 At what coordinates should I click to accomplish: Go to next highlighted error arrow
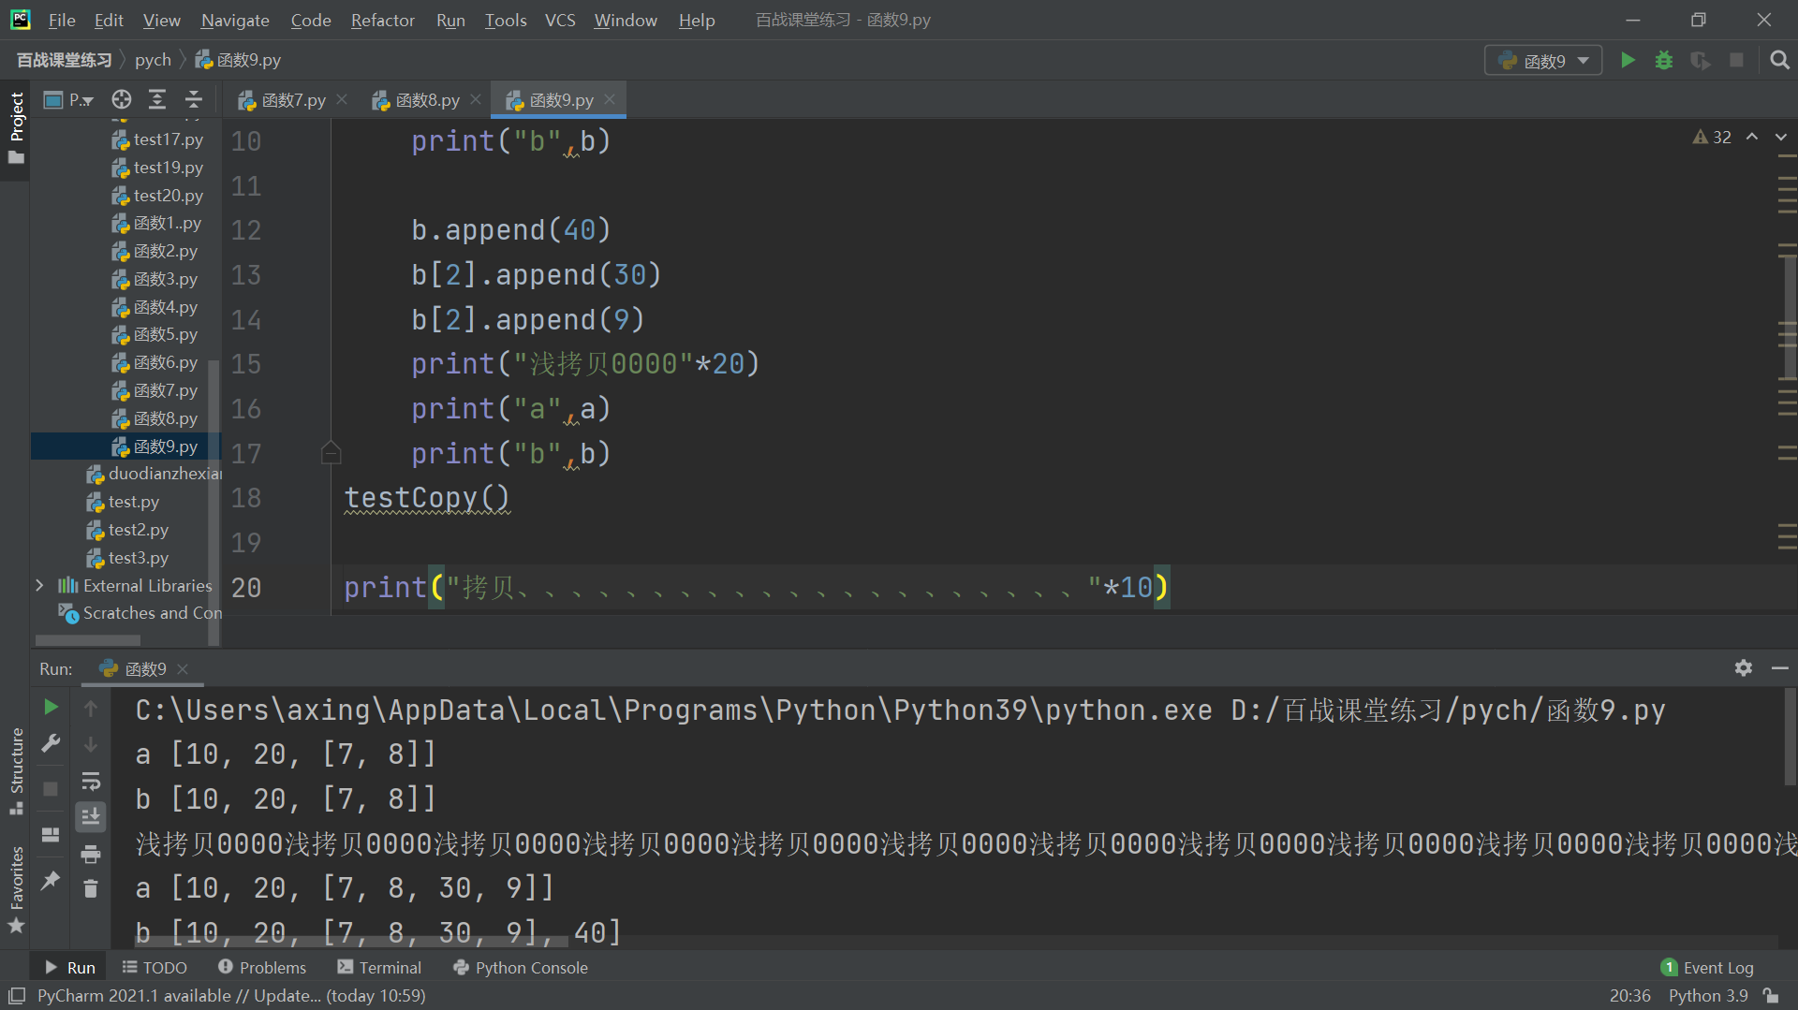pos(1780,137)
